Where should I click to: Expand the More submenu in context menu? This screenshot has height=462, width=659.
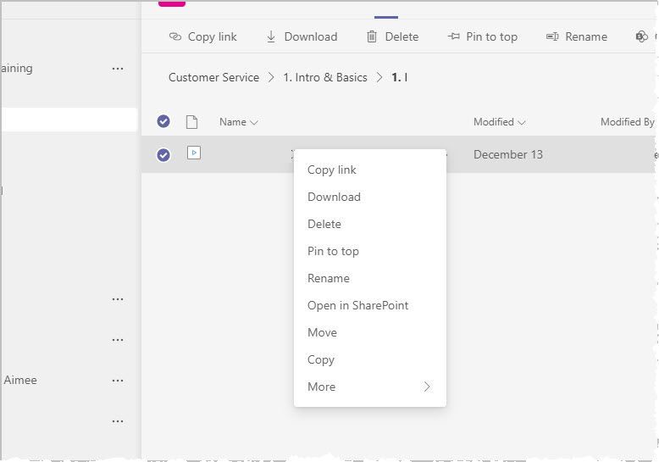tap(369, 387)
